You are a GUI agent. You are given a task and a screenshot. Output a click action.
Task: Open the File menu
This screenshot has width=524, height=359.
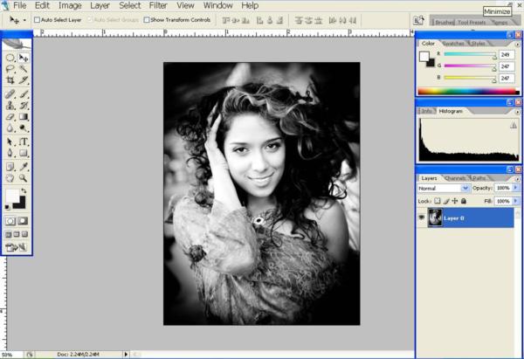(20, 6)
